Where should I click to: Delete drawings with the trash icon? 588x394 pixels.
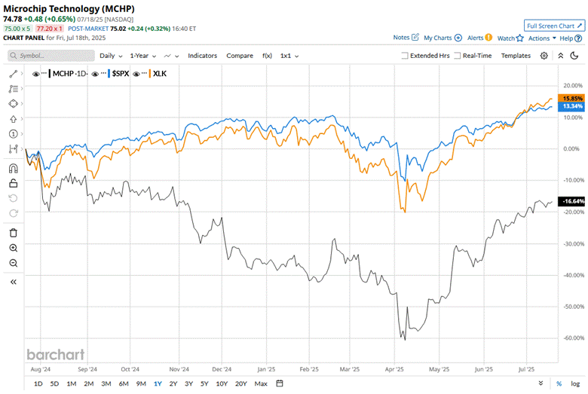(13, 233)
